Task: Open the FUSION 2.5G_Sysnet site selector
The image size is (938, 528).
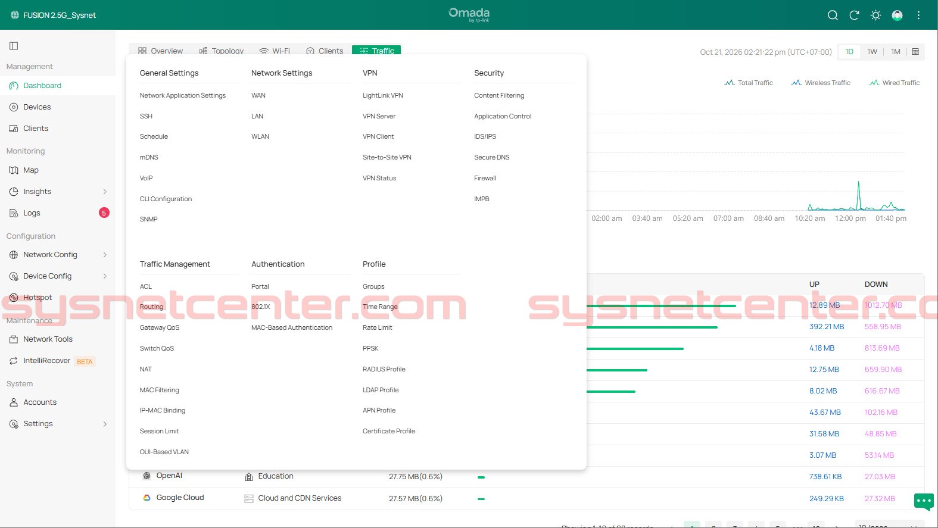Action: (x=53, y=15)
